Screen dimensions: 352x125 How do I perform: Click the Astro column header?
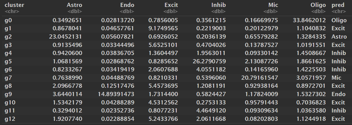pos(74,5)
